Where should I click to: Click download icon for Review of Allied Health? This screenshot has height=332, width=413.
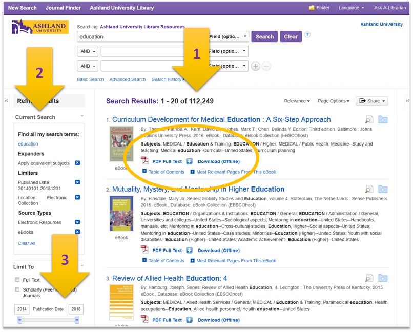[190, 320]
